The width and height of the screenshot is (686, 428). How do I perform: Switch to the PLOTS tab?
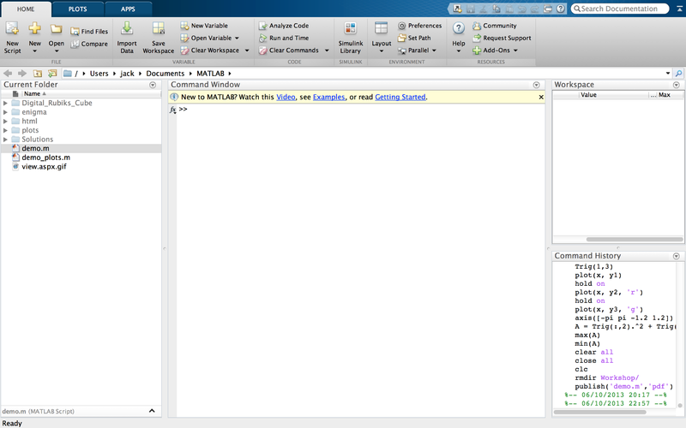point(77,9)
